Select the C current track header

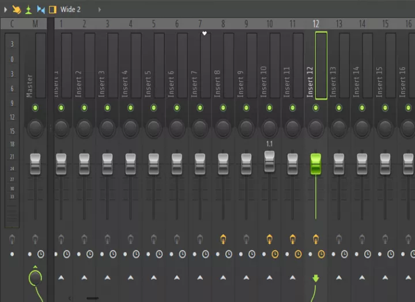[x=12, y=24]
